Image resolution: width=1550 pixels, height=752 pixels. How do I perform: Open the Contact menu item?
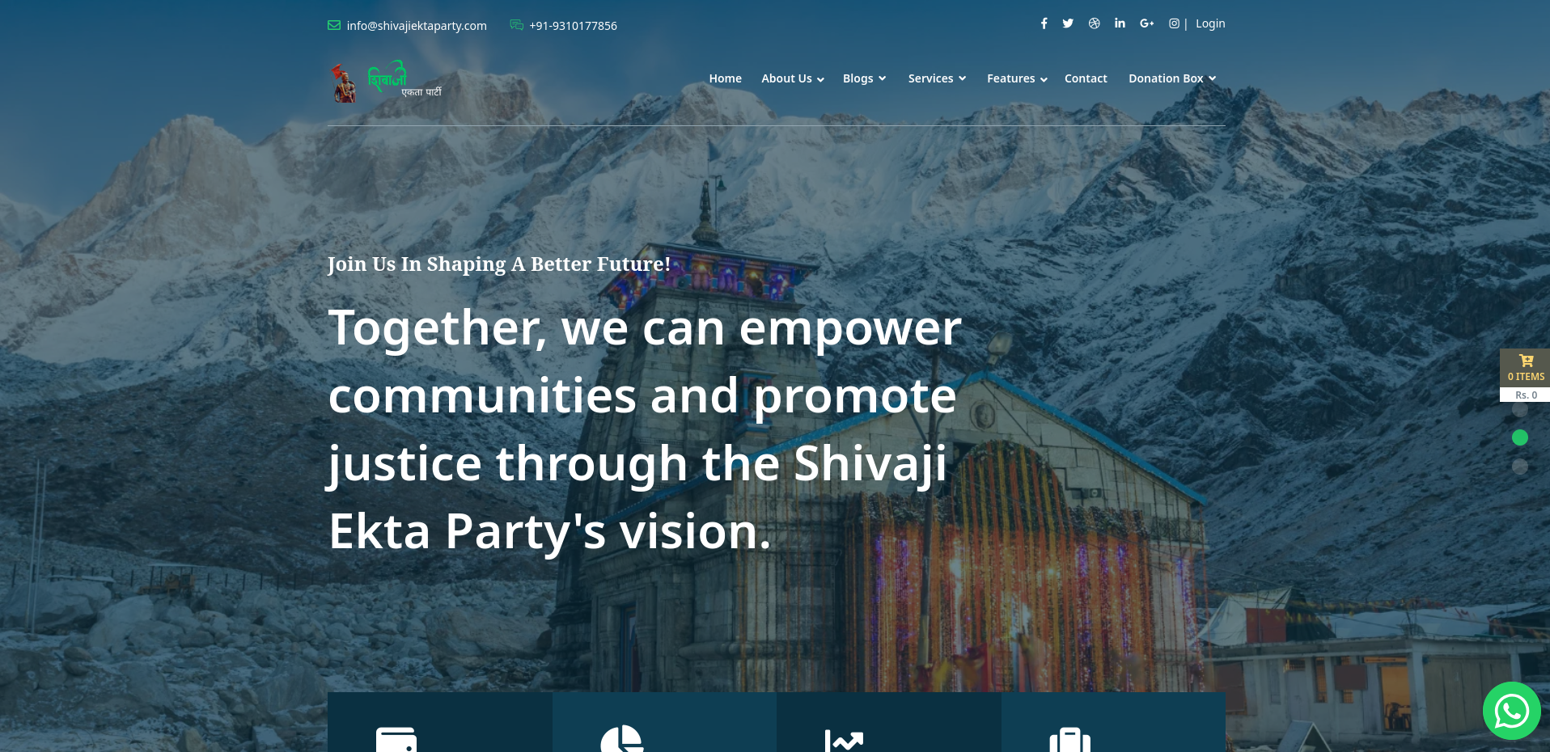(x=1086, y=78)
